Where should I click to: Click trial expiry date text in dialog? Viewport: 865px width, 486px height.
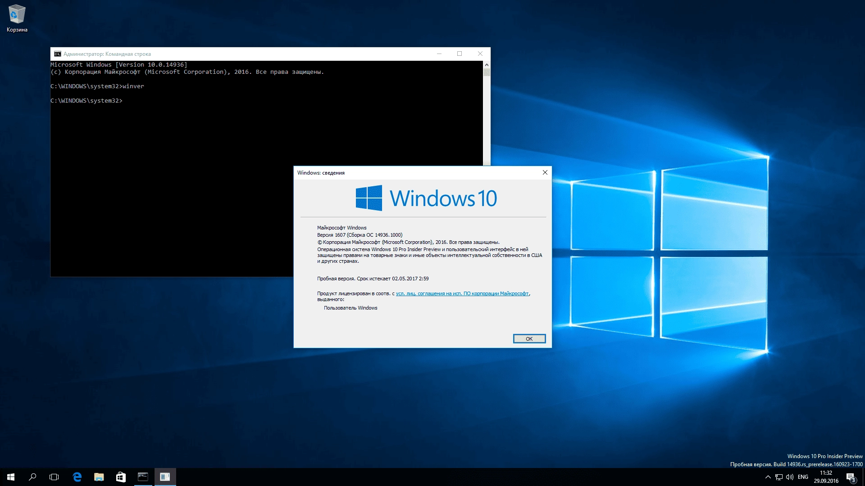pyautogui.click(x=410, y=279)
